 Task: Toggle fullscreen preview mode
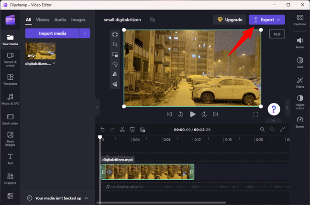pos(255,114)
